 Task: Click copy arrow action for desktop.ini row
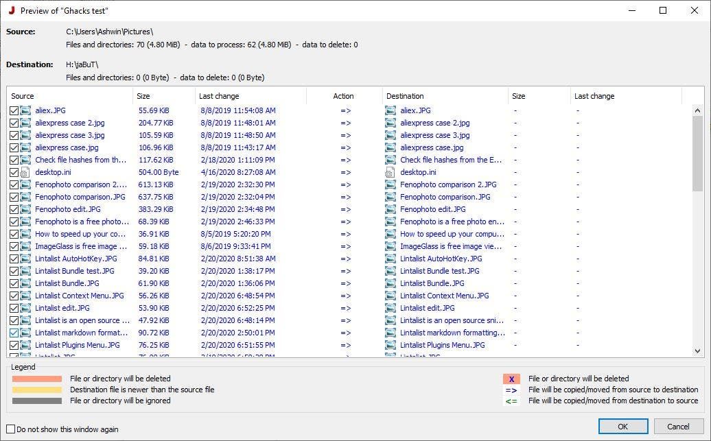[345, 172]
